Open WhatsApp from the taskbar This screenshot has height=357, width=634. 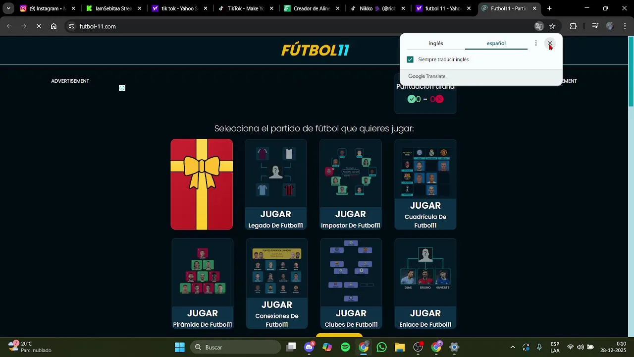click(381, 347)
